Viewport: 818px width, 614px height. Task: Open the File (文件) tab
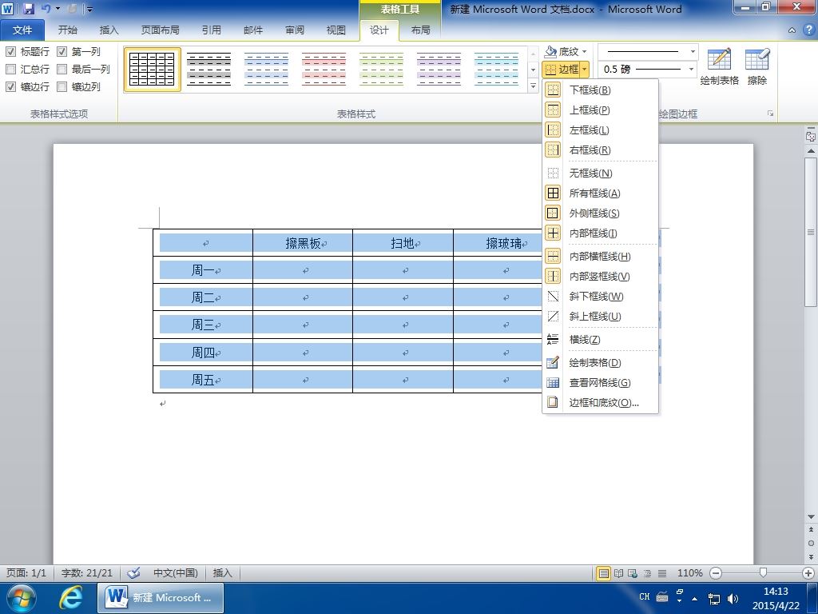coord(22,30)
